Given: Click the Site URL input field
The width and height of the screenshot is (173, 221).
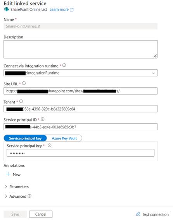Looking at the screenshot, I should [81, 91].
